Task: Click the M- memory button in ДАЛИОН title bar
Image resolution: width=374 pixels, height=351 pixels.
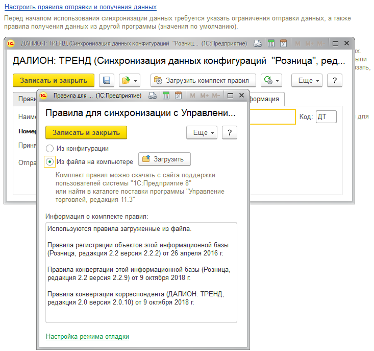Action: point(321,43)
